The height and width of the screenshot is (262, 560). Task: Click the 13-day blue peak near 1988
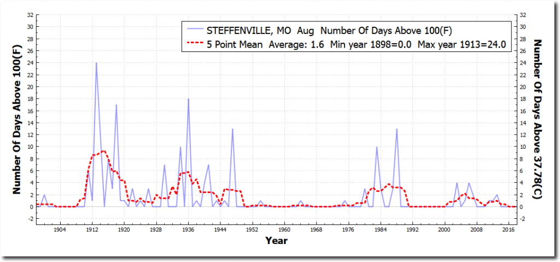coord(396,129)
